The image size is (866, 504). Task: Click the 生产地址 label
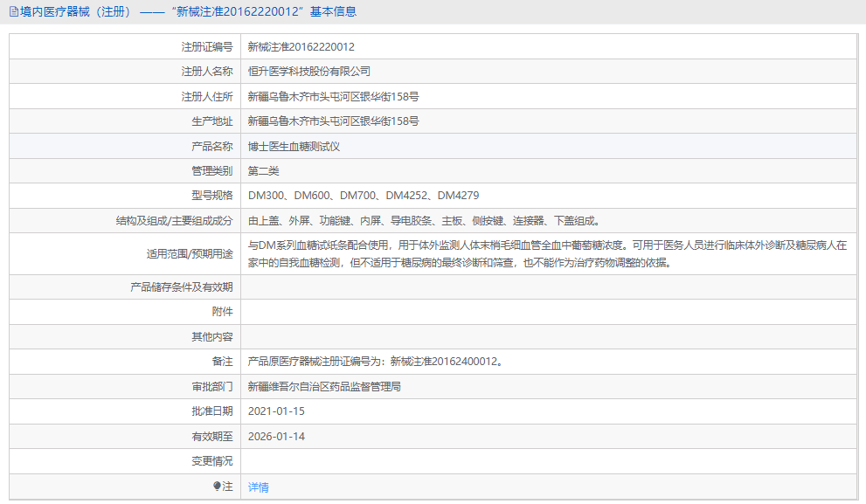tap(212, 121)
